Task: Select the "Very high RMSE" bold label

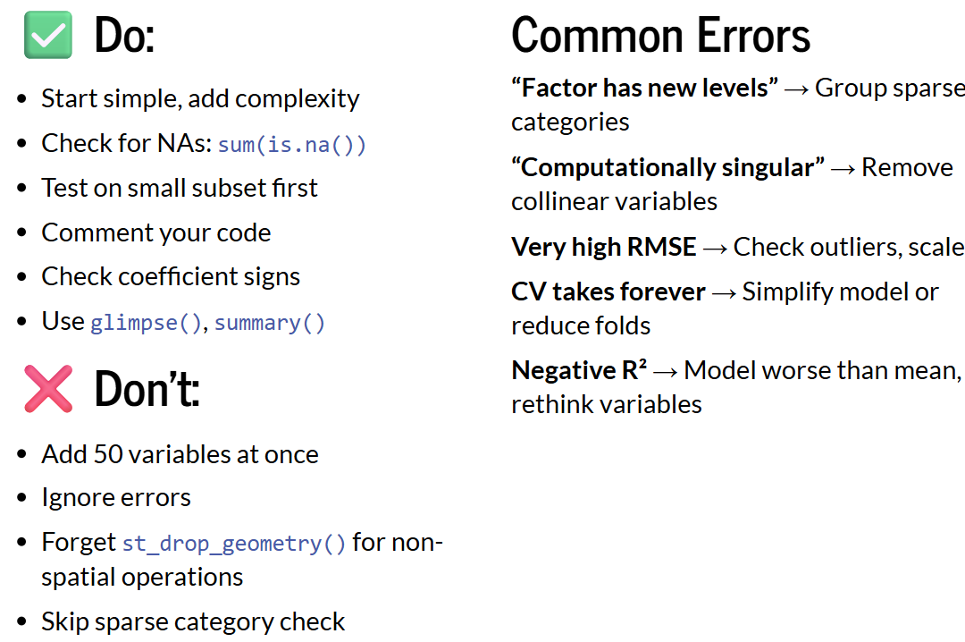Action: [603, 248]
